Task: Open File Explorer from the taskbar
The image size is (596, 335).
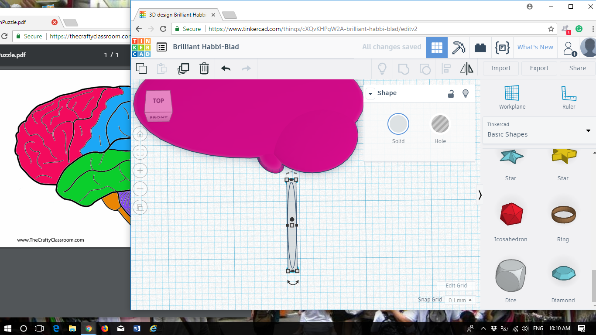Action: point(72,328)
